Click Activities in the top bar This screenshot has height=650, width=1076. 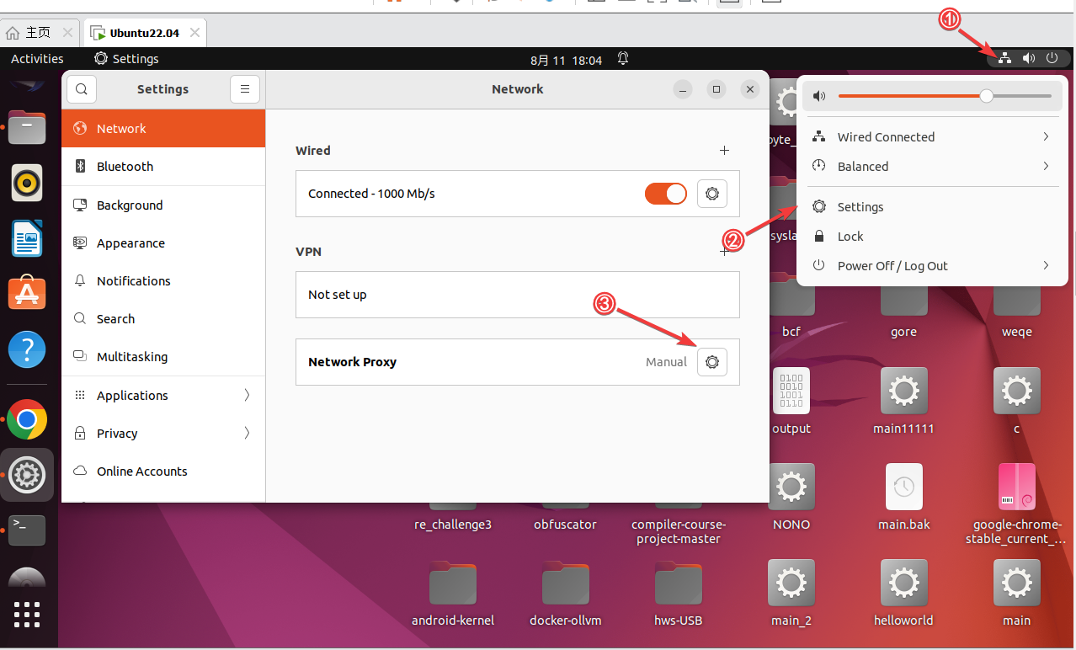(37, 59)
